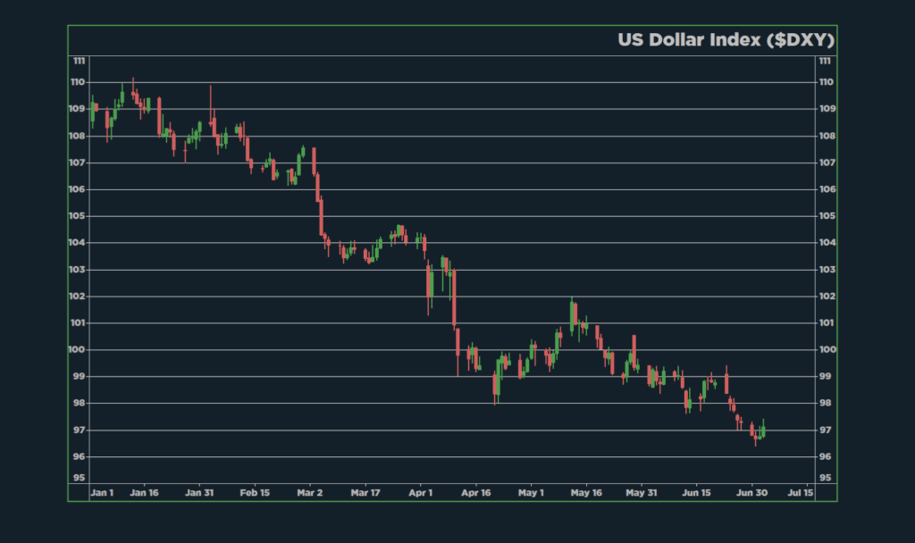Click the left axis value 97
The image size is (915, 543).
click(x=80, y=430)
